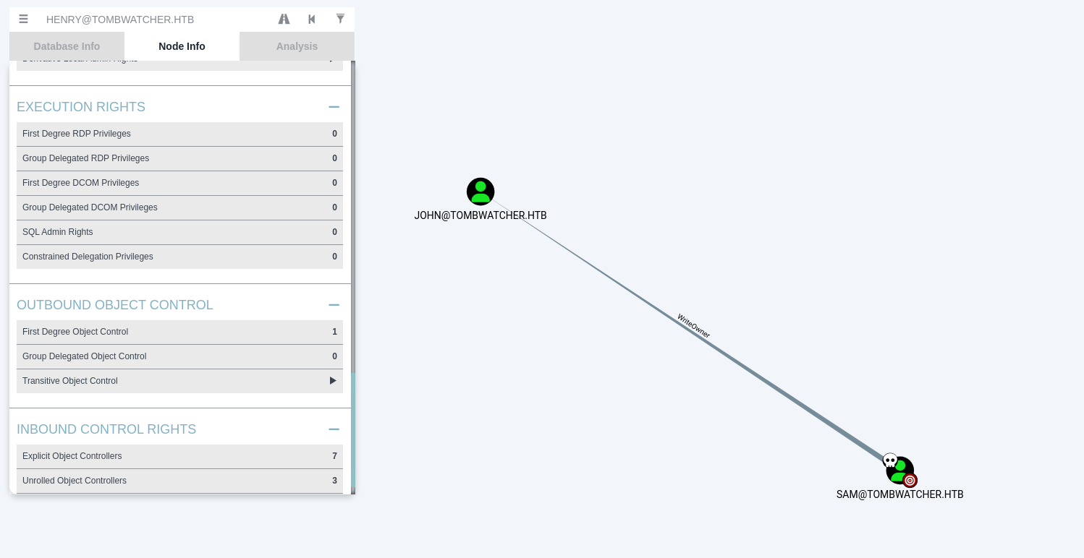Collapse the Execution Rights section
The width and height of the screenshot is (1084, 558).
tap(334, 107)
